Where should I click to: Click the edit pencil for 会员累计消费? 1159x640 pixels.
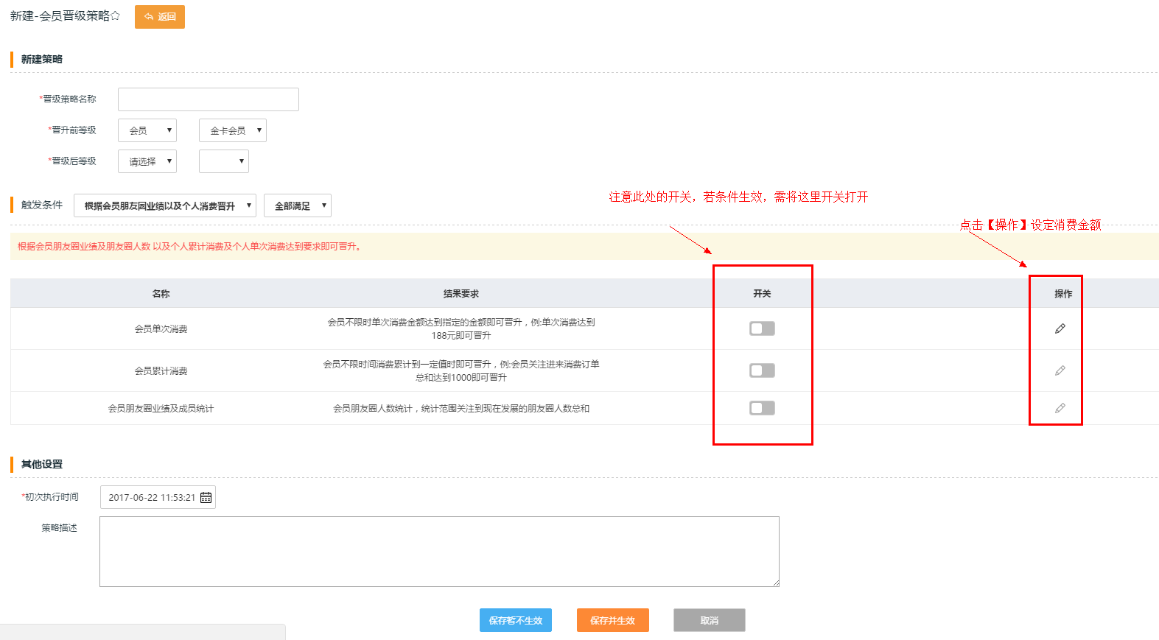point(1060,370)
